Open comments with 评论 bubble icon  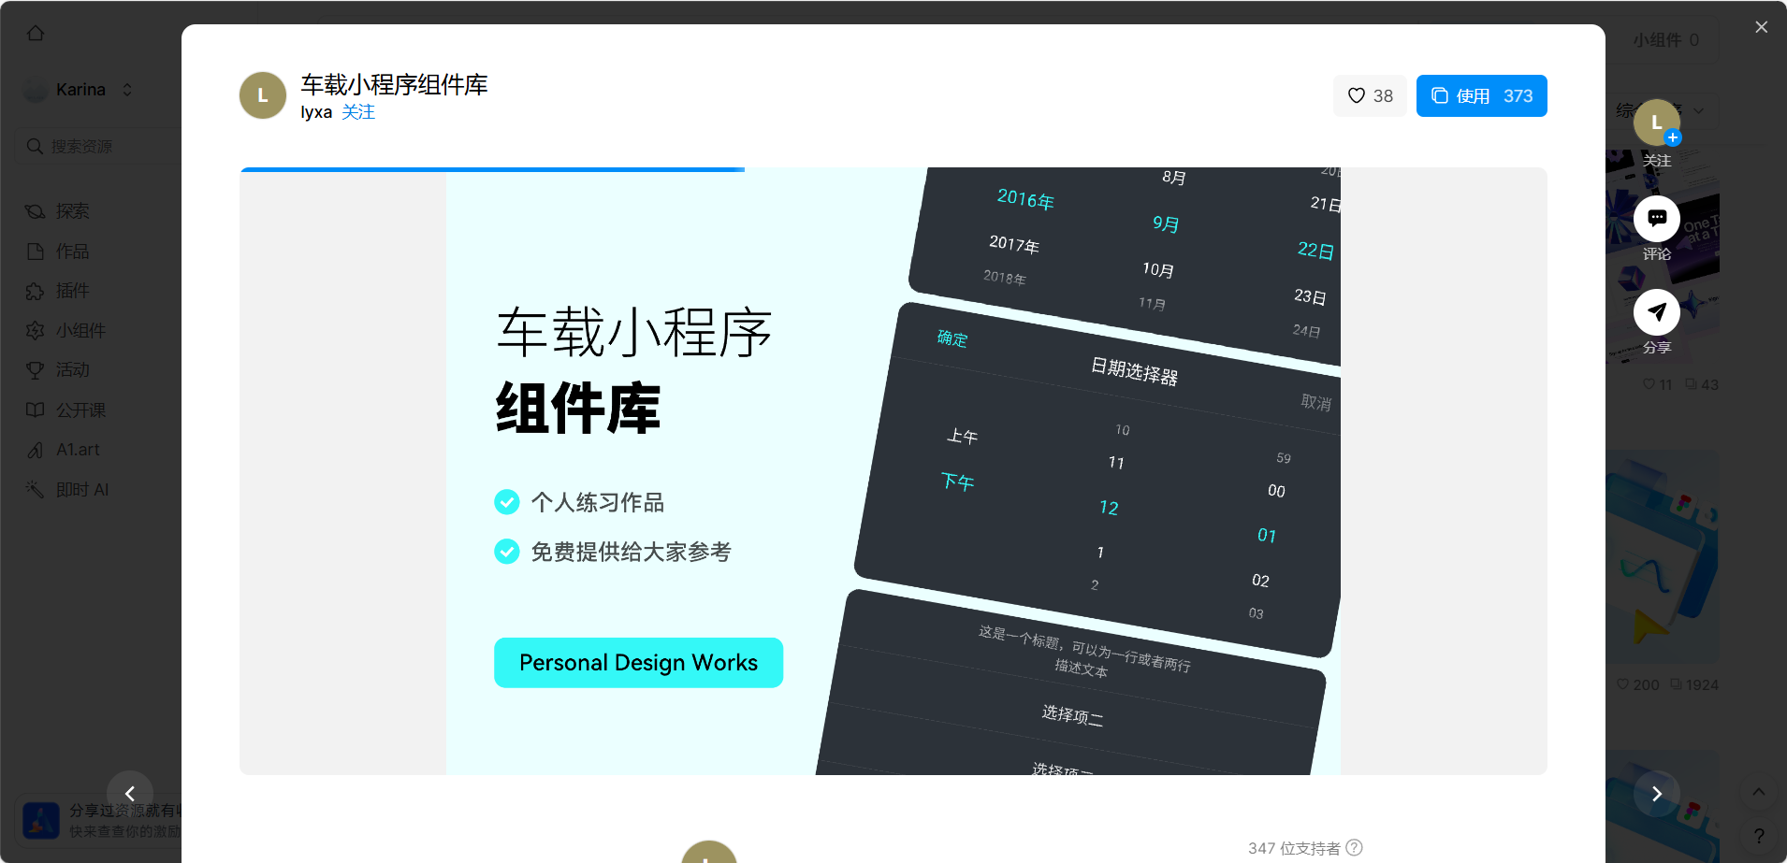coord(1657,218)
